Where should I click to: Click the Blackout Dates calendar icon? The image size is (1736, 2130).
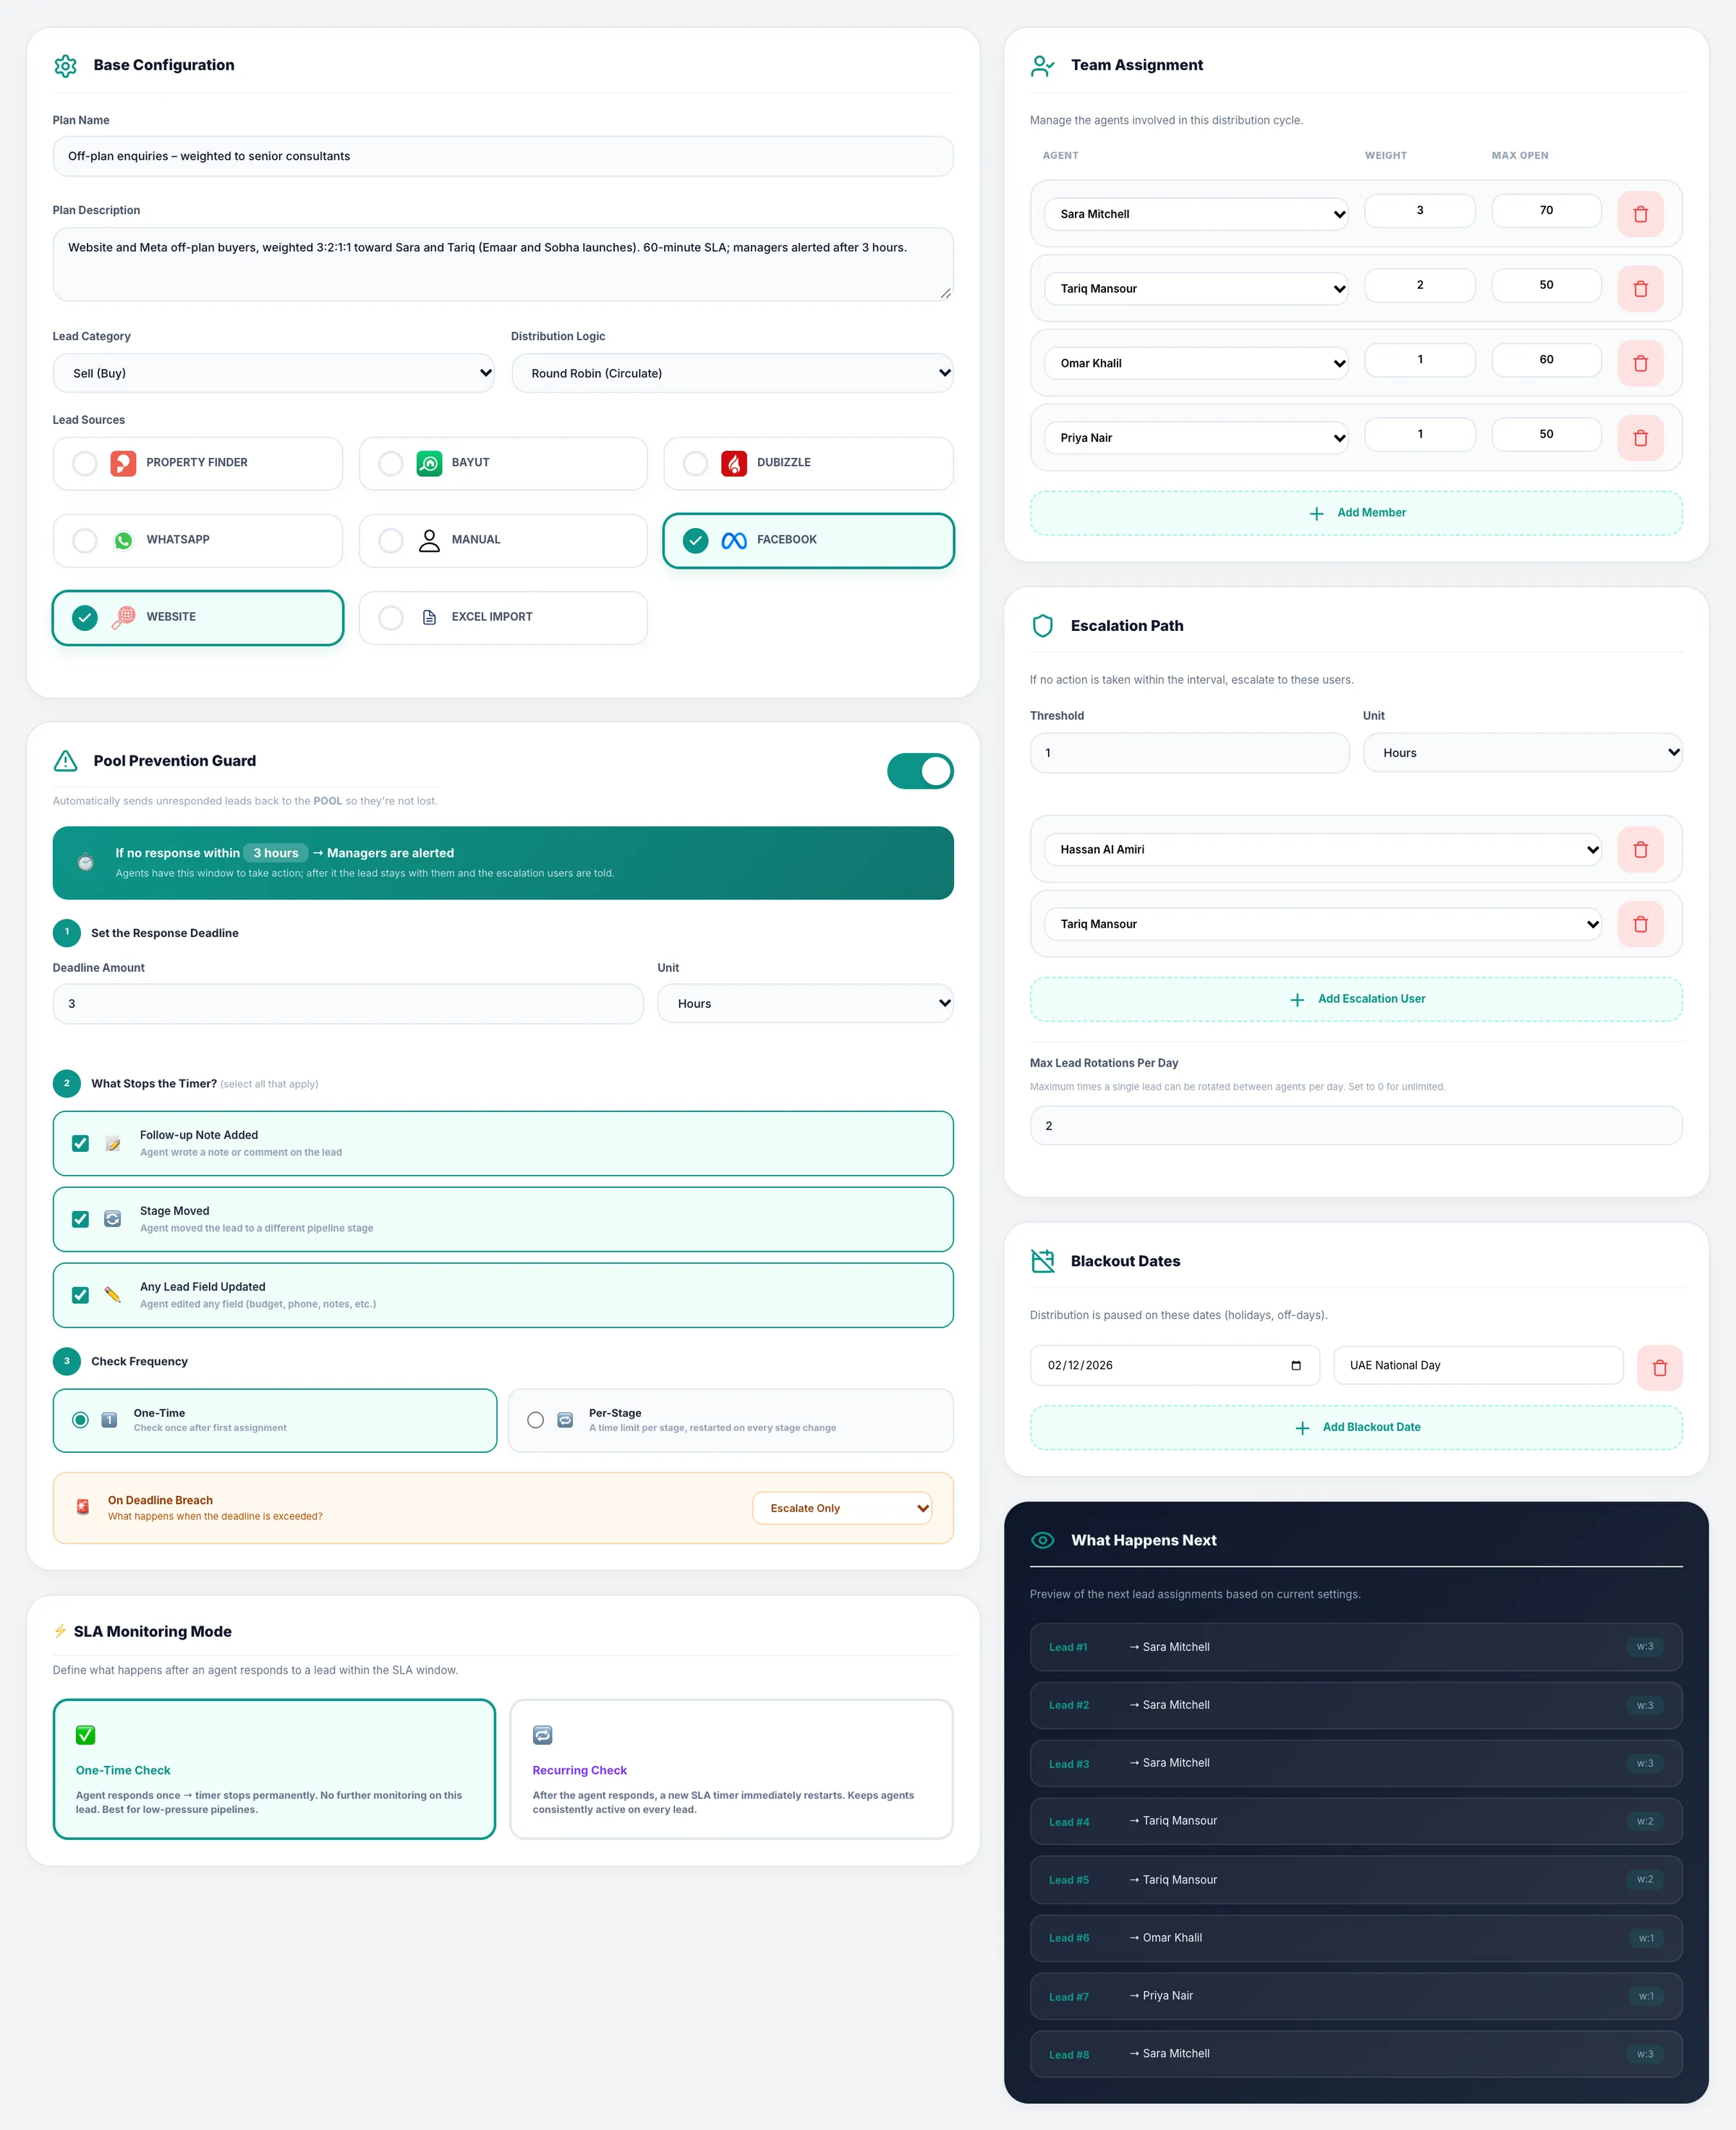1042,1261
